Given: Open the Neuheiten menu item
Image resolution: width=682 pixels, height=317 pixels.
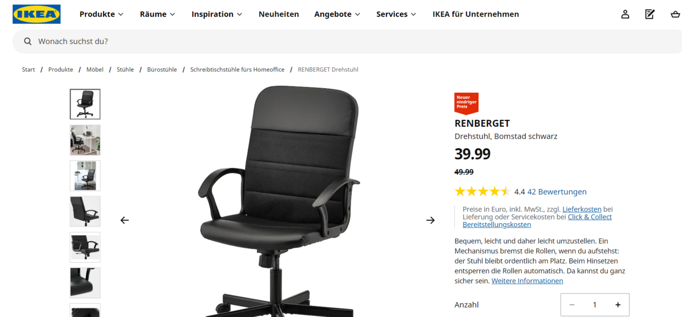Looking at the screenshot, I should click(279, 14).
